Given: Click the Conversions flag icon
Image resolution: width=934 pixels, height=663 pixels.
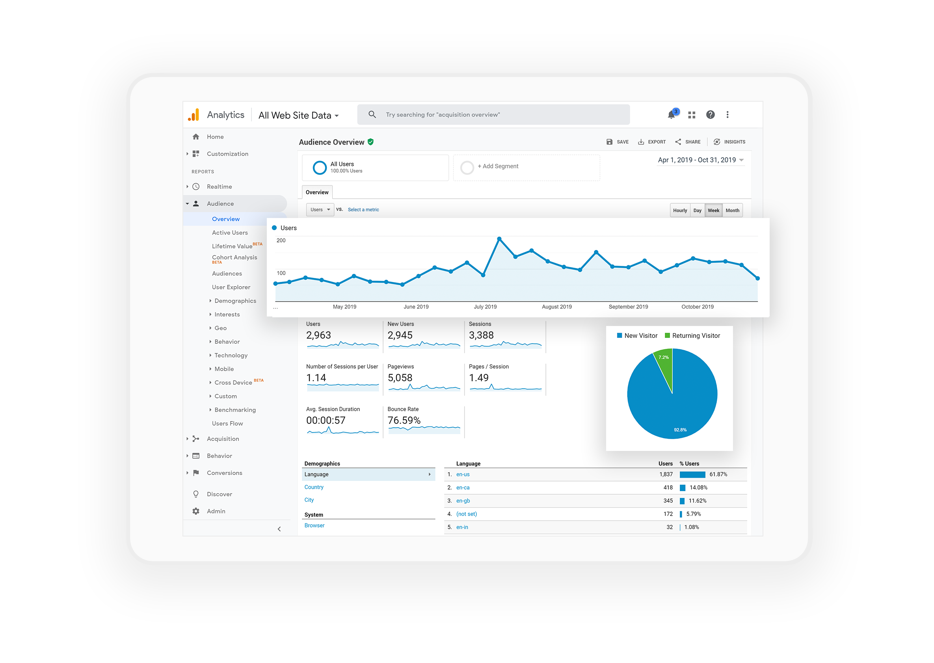Looking at the screenshot, I should coord(196,473).
